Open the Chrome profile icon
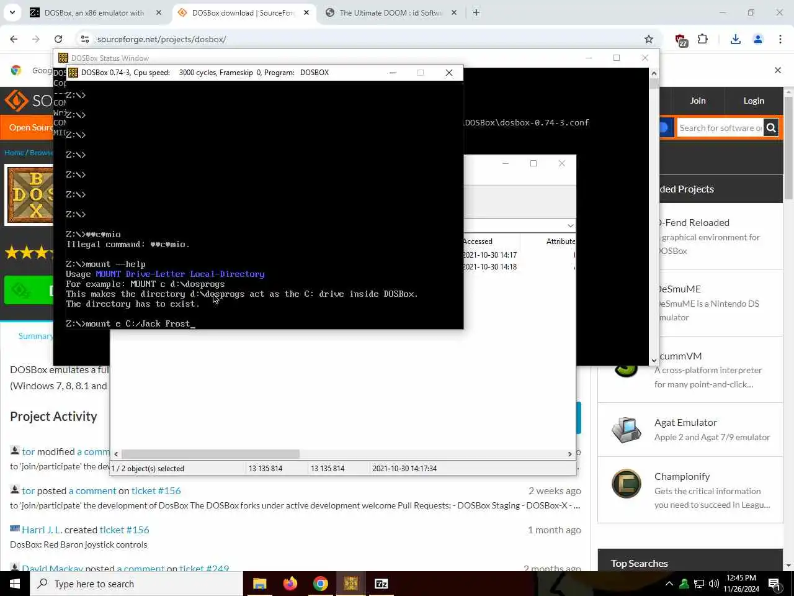The width and height of the screenshot is (794, 596). tap(757, 39)
